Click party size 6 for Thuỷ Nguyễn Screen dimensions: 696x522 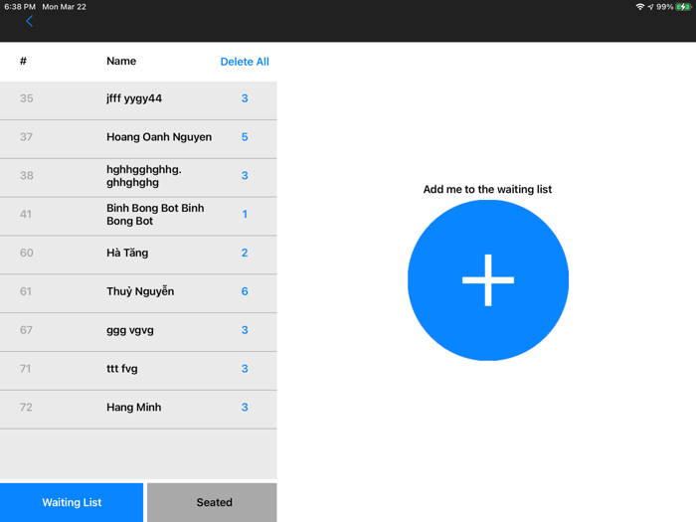click(x=245, y=291)
